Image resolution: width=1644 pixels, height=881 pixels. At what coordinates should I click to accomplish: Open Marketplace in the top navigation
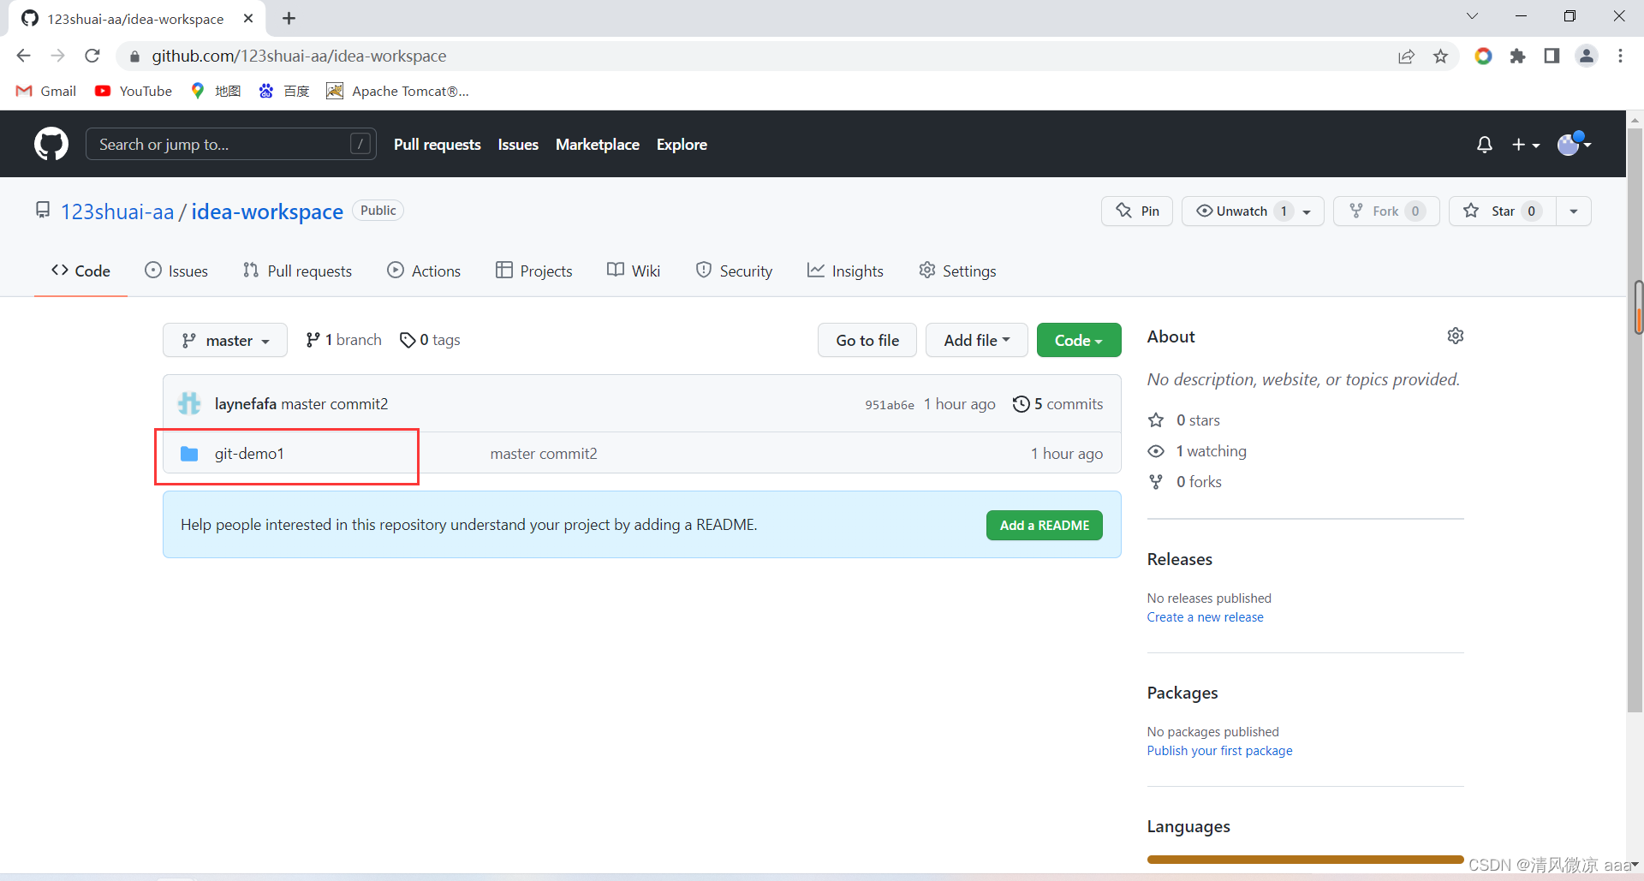pyautogui.click(x=598, y=145)
